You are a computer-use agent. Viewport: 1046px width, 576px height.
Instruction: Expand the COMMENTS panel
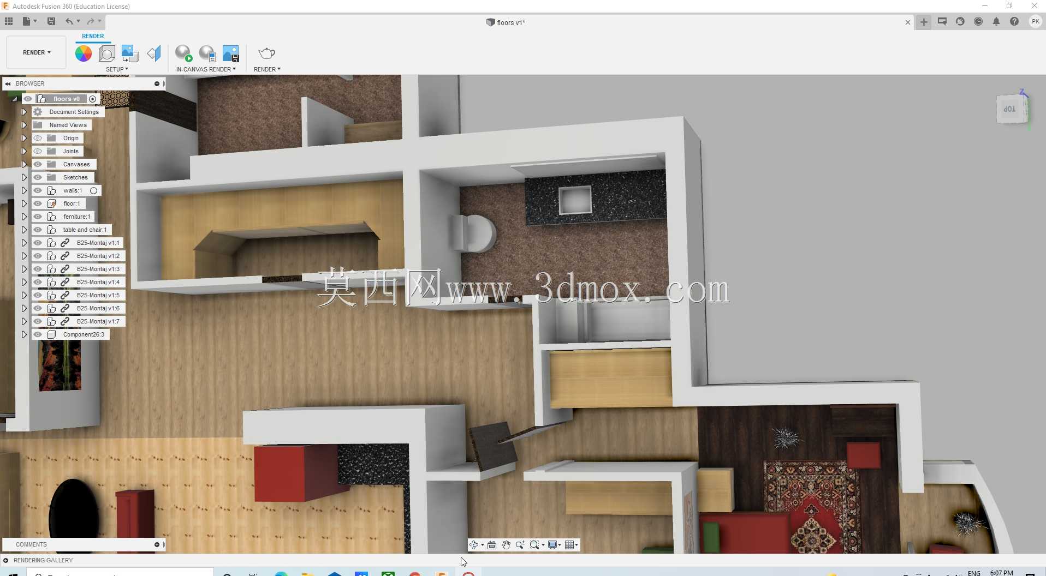pyautogui.click(x=157, y=544)
